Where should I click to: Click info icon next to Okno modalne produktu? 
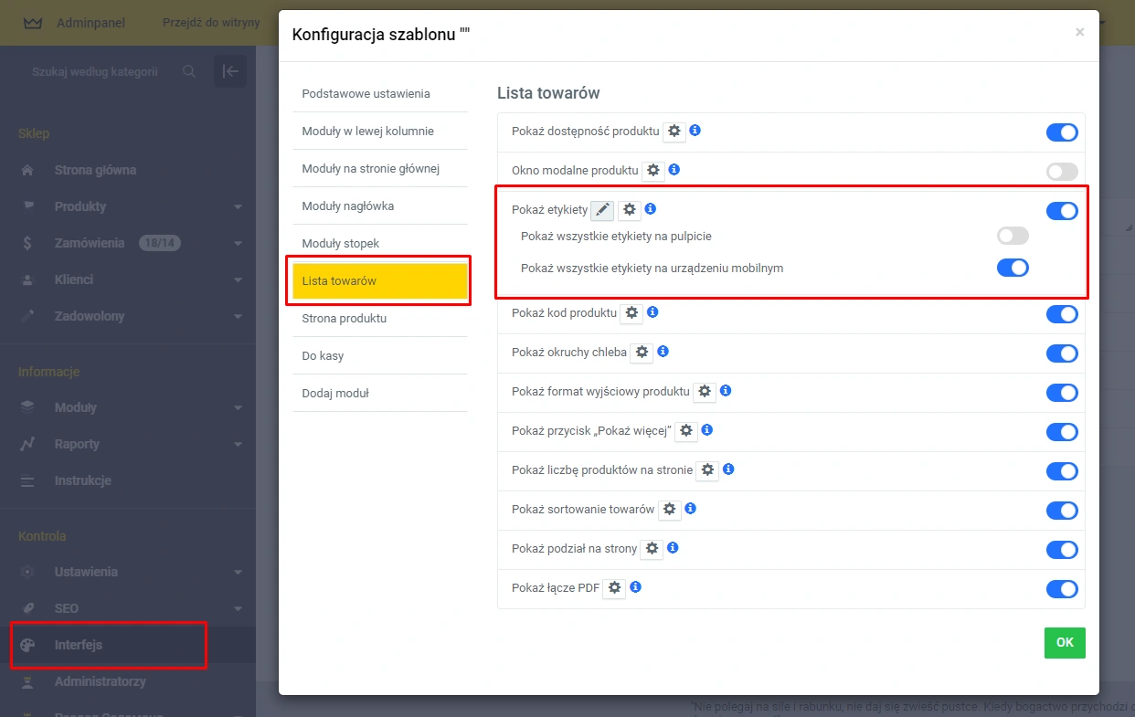coord(674,170)
